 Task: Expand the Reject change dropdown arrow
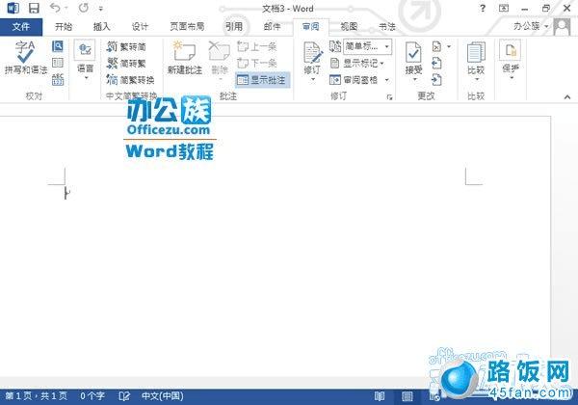[x=449, y=47]
